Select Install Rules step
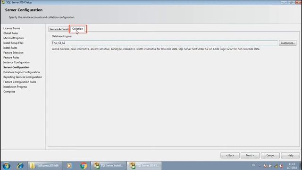 pos(10,48)
